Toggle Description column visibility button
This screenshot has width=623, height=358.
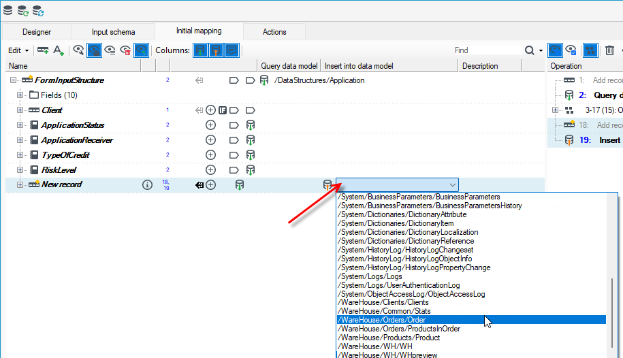[231, 50]
